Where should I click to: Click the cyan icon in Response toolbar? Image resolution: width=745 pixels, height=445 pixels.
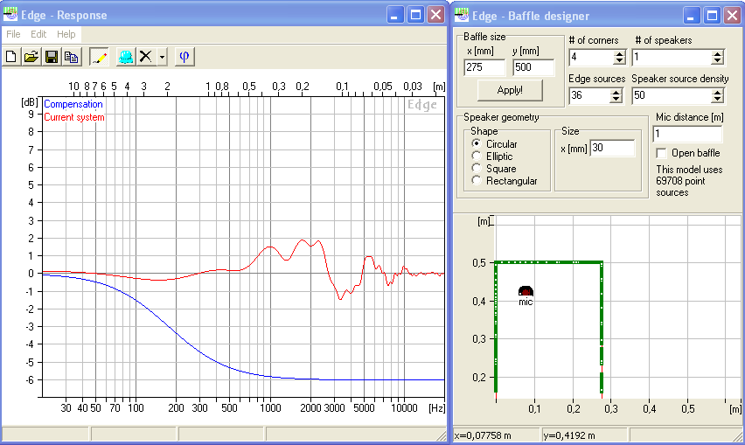(x=126, y=57)
